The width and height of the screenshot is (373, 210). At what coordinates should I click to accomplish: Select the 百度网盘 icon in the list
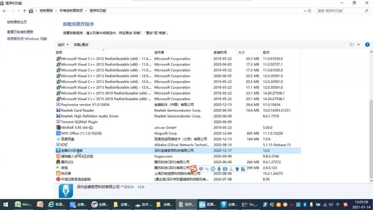[58, 139]
